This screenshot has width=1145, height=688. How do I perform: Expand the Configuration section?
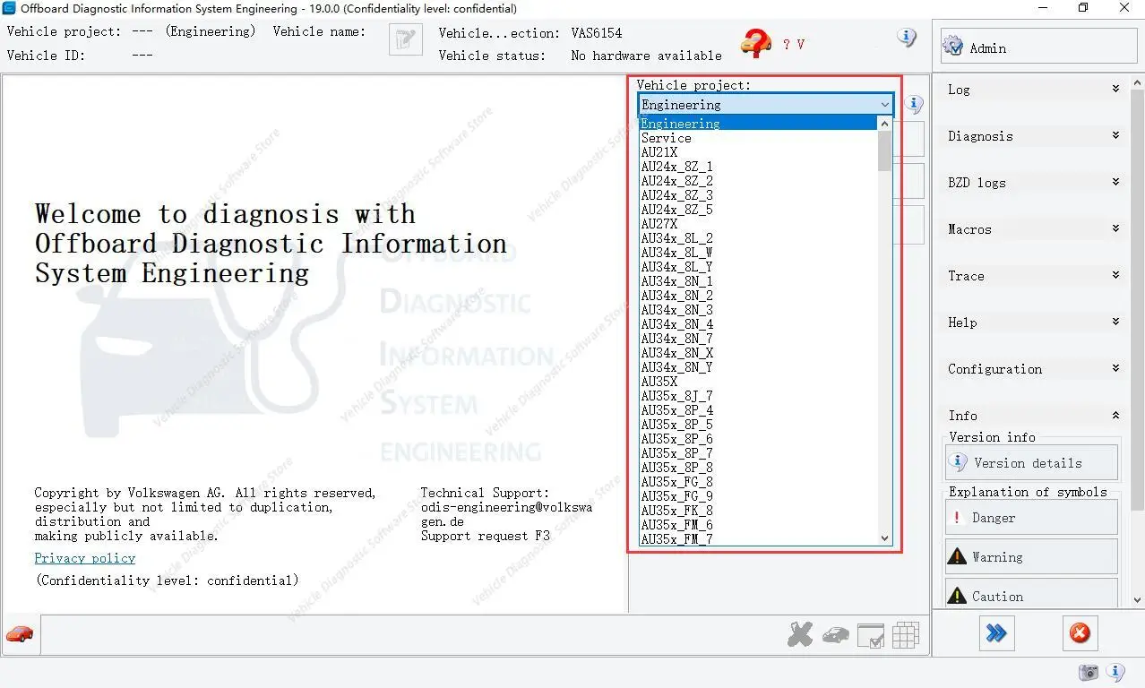tap(1034, 369)
